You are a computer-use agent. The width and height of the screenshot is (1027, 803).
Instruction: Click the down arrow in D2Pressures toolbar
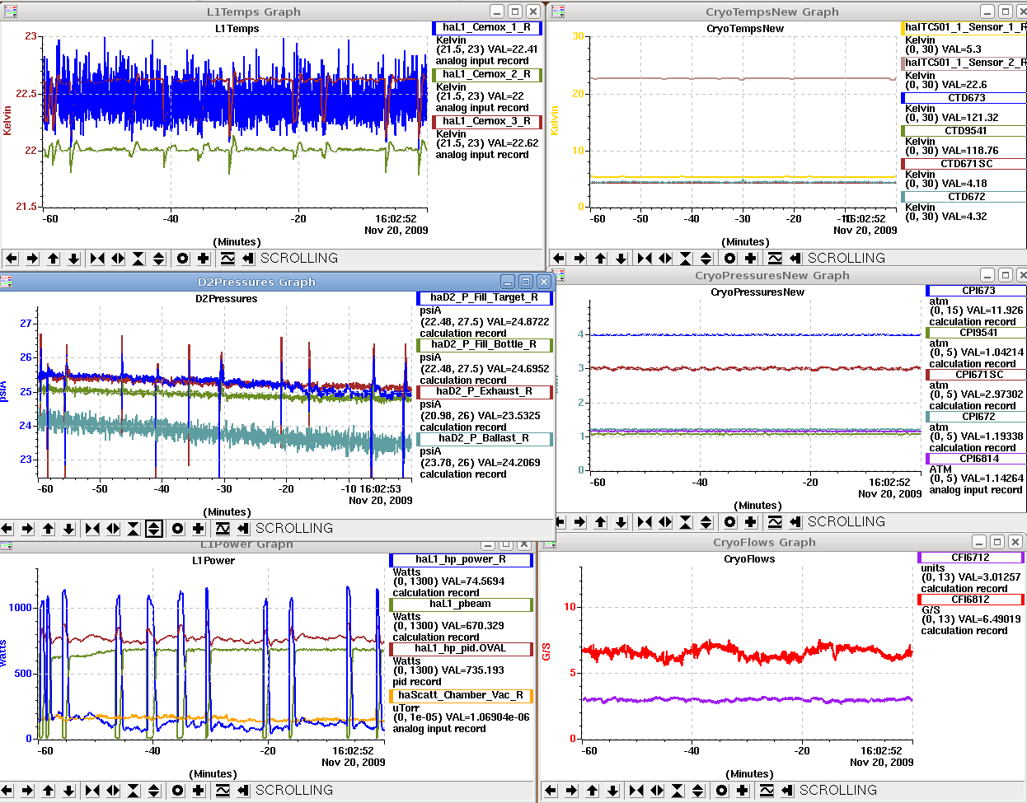[x=68, y=529]
